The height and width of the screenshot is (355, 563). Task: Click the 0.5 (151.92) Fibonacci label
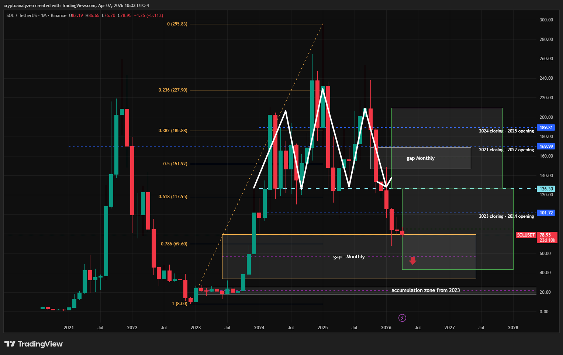175,164
